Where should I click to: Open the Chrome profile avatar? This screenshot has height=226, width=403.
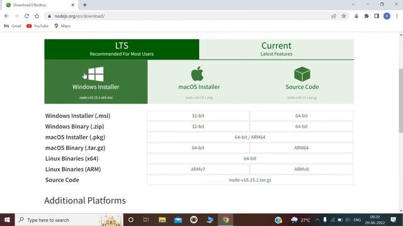pos(387,16)
